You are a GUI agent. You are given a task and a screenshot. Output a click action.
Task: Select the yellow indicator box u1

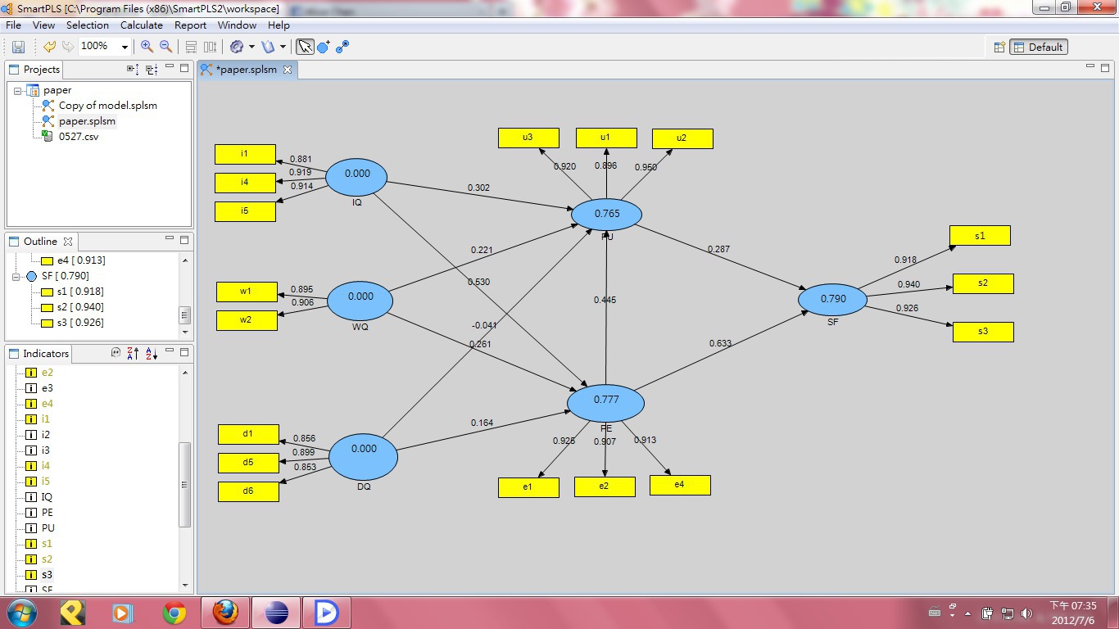pyautogui.click(x=606, y=138)
